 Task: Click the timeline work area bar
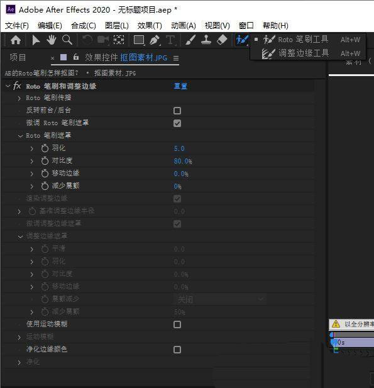pyautogui.click(x=354, y=335)
